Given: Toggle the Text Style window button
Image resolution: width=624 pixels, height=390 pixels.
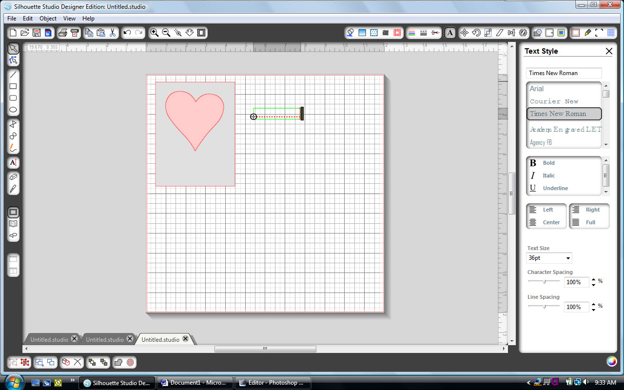Looking at the screenshot, I should (450, 33).
